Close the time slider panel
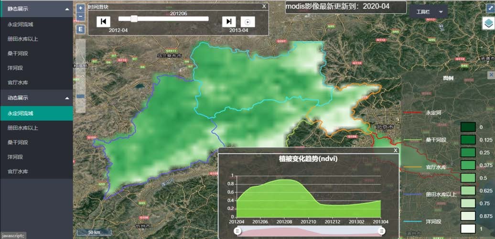The height and width of the screenshot is (239, 495). (264, 6)
